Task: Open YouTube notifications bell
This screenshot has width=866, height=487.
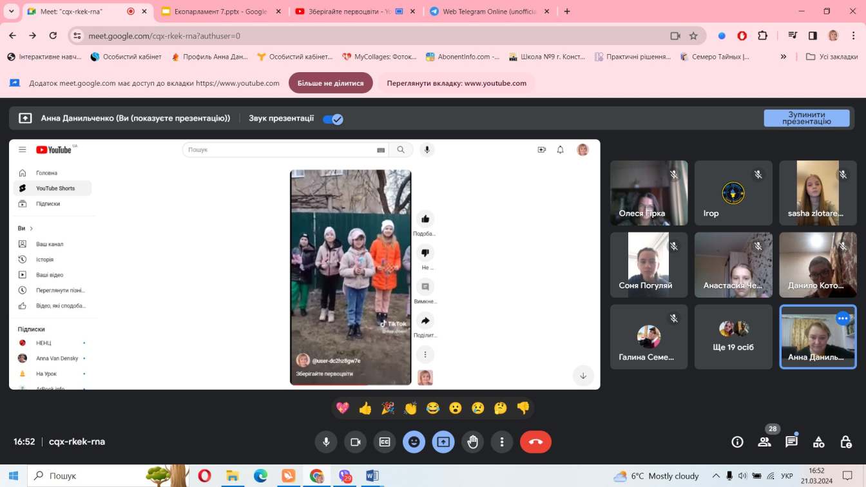Action: 561,149
